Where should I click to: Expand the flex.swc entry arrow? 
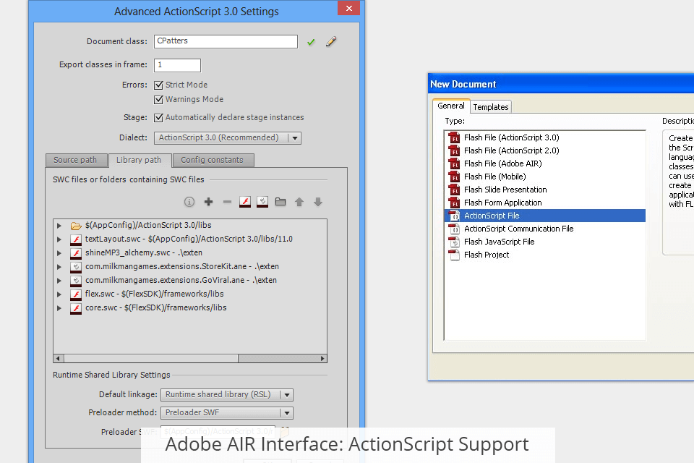pyautogui.click(x=59, y=294)
